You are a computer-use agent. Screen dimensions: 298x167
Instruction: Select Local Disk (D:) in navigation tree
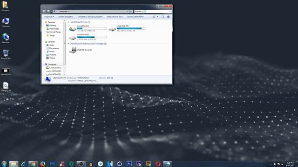tap(54, 71)
